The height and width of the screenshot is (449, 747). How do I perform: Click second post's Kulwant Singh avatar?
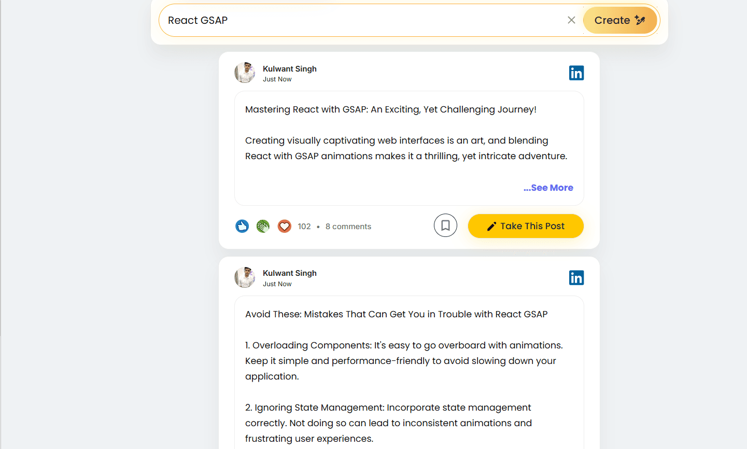[245, 277]
